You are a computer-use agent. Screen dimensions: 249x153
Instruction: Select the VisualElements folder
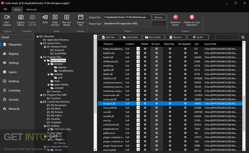click(x=66, y=71)
